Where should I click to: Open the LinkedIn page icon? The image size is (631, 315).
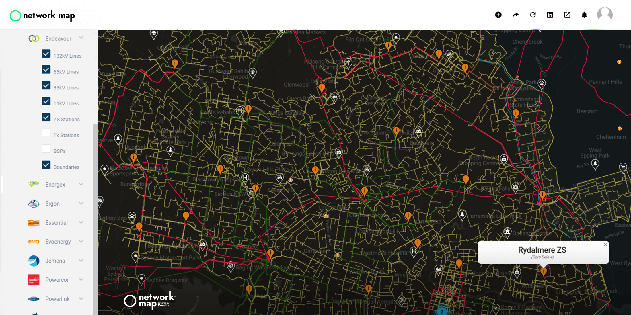(550, 15)
